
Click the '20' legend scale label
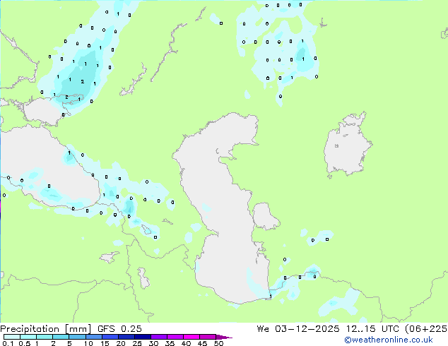pos(121,343)
